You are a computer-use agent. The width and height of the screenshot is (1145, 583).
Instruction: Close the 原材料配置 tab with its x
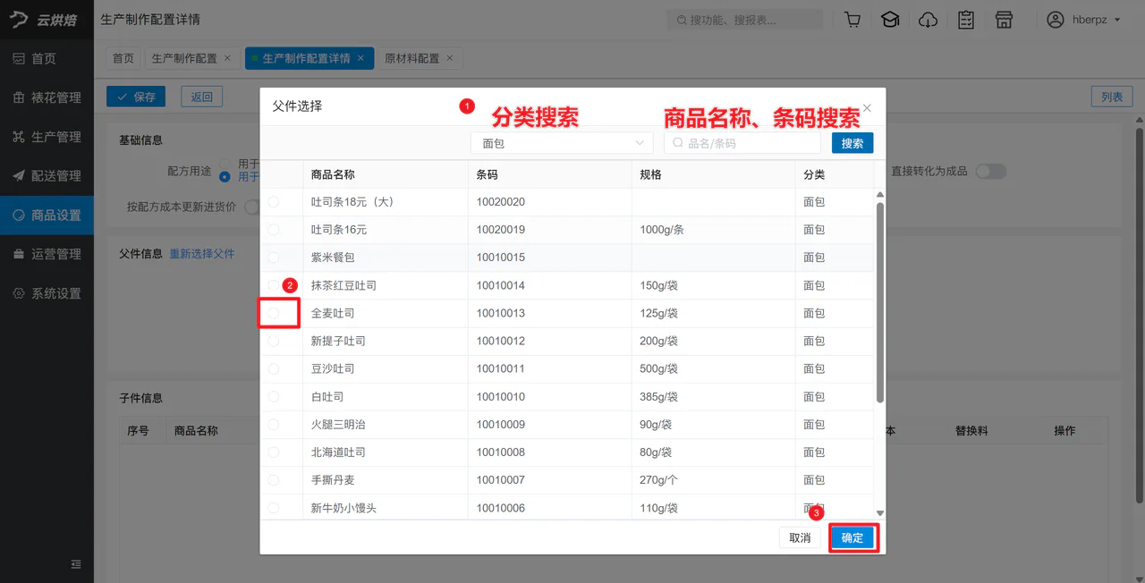tap(449, 58)
